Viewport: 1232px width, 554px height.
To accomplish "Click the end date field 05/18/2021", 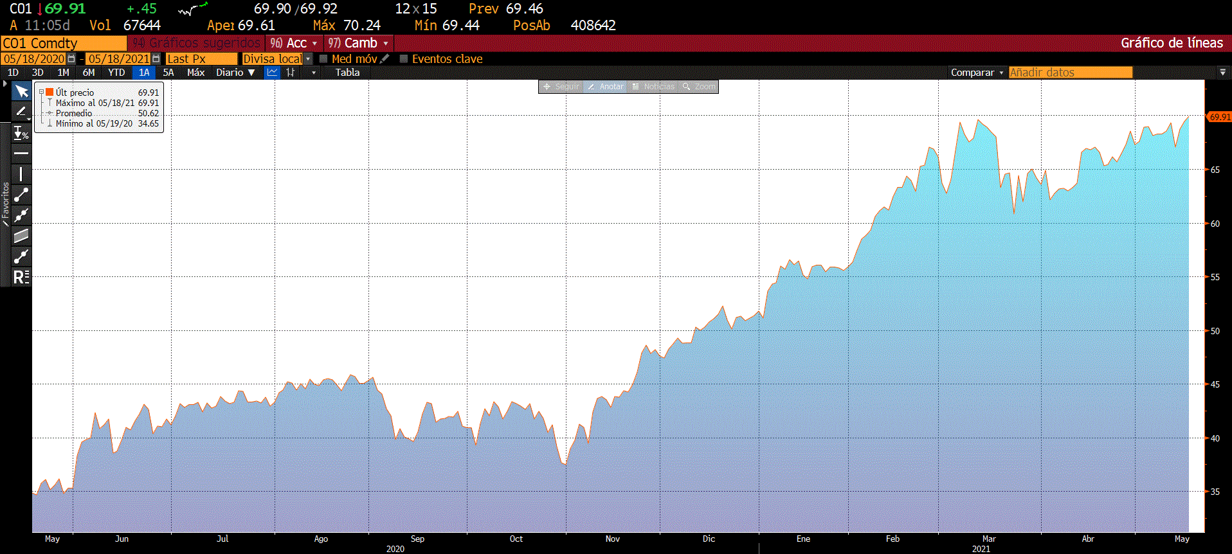I will [118, 58].
